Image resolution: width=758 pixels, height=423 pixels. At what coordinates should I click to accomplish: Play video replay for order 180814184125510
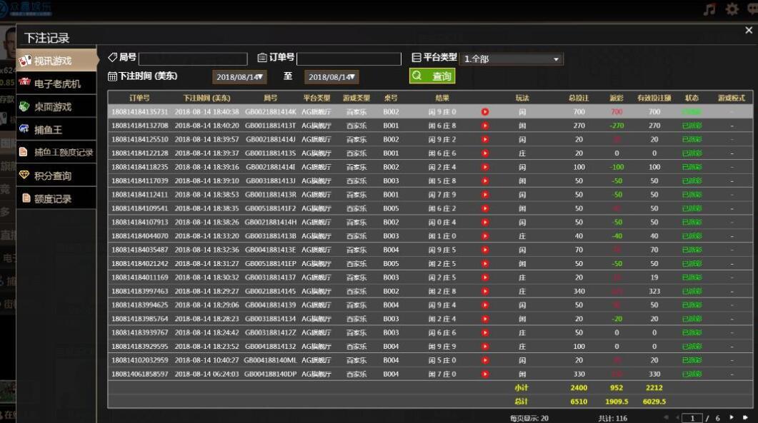485,140
